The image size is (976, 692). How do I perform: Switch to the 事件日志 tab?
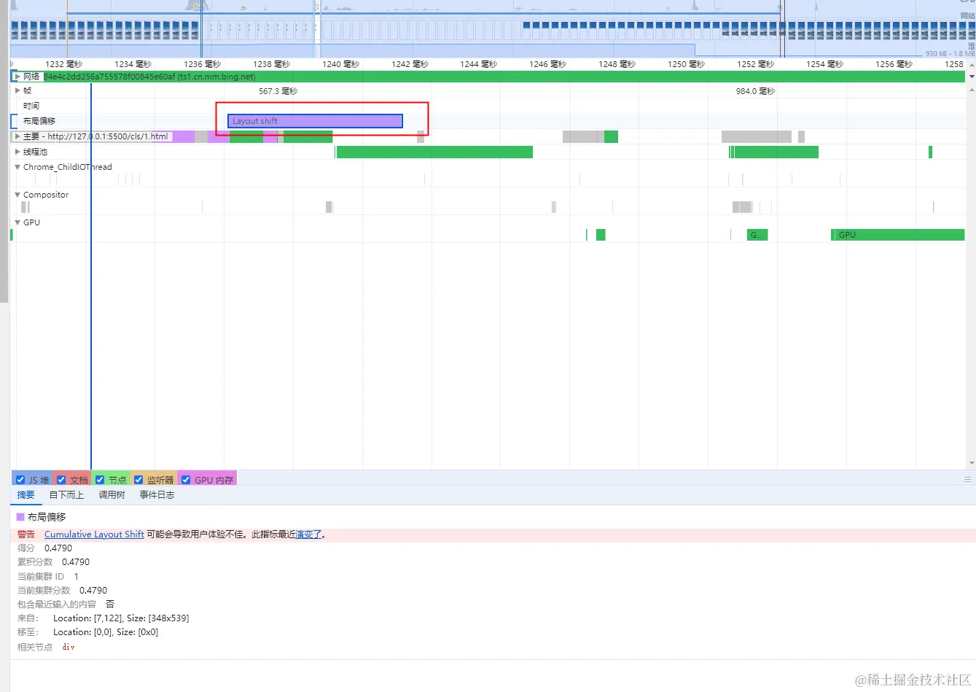coord(157,495)
